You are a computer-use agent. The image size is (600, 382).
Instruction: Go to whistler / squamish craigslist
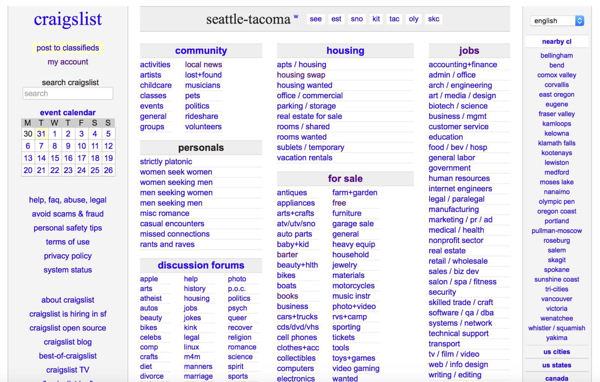tap(557, 328)
